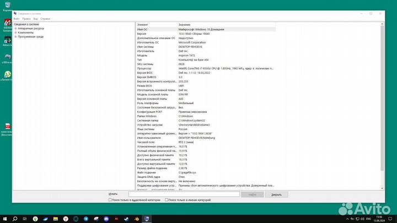Select the Версия BIOS row

click(206, 73)
